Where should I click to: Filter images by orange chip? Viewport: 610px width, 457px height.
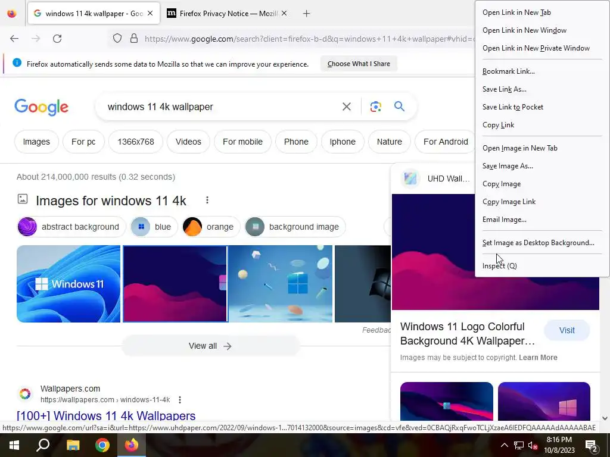(x=211, y=227)
